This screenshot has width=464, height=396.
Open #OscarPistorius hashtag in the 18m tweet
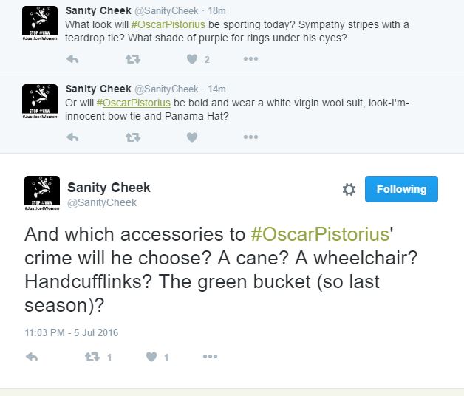(166, 25)
